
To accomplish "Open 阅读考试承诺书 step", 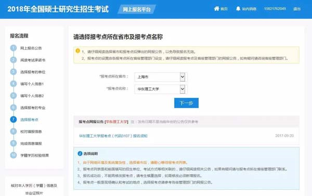I will pos(33,60).
